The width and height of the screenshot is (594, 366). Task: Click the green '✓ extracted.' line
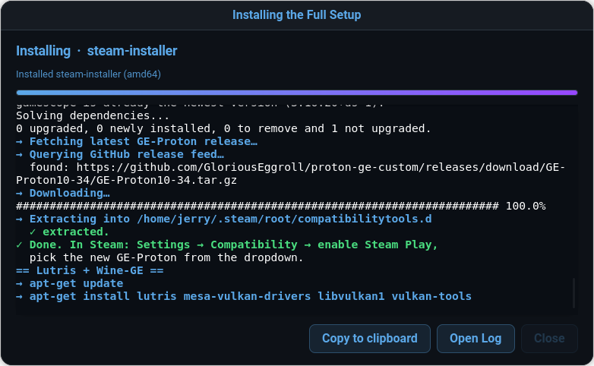[69, 232]
